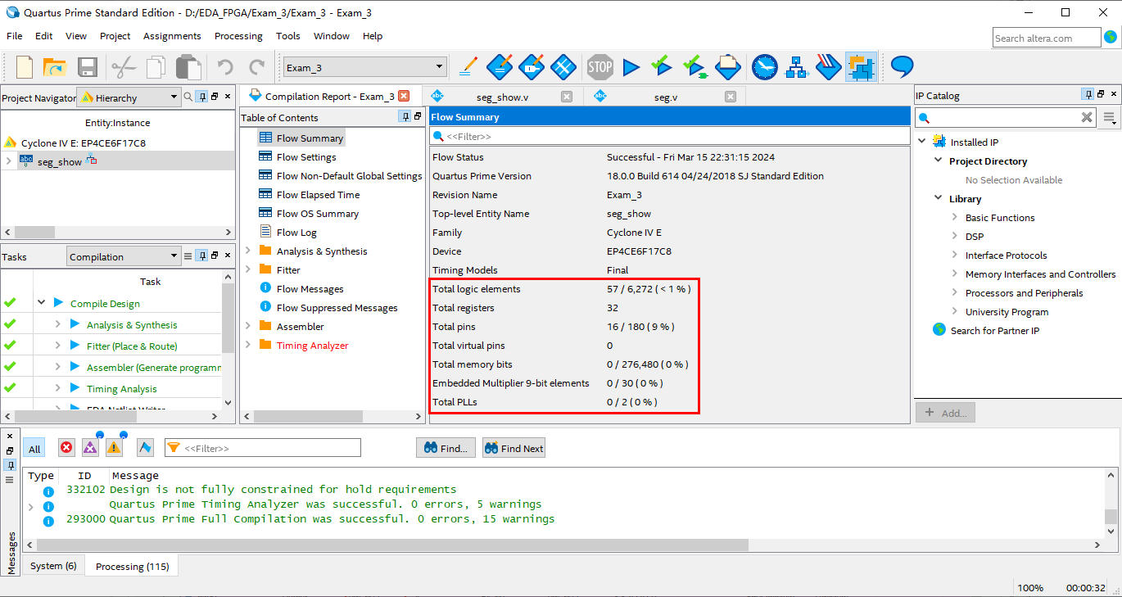
Task: Expand Analysis & Synthesis report folder
Action: (x=248, y=251)
